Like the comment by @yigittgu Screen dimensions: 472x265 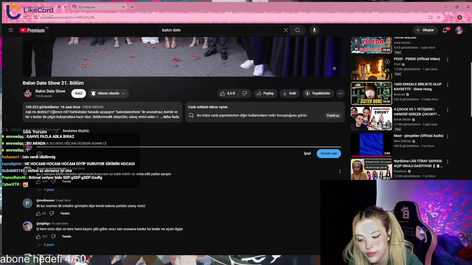(x=38, y=236)
